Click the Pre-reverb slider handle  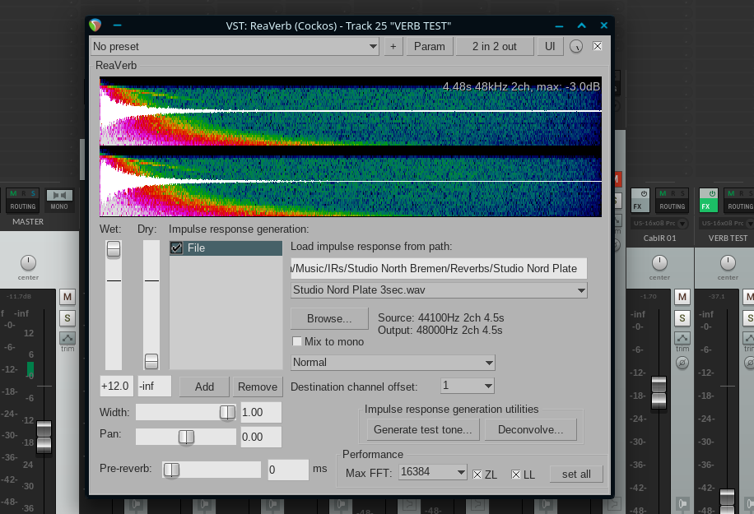coord(171,470)
